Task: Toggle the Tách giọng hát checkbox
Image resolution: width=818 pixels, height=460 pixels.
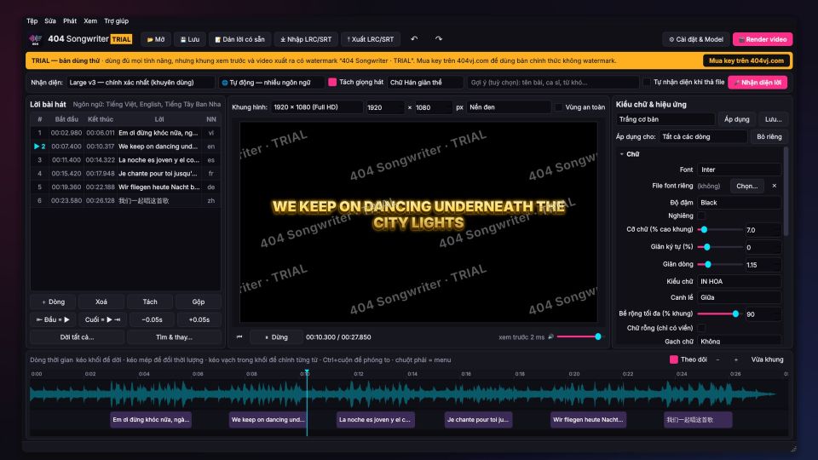Action: 332,82
